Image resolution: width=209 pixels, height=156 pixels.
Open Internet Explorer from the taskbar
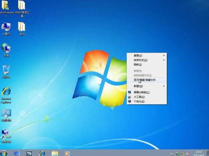coord(42,153)
